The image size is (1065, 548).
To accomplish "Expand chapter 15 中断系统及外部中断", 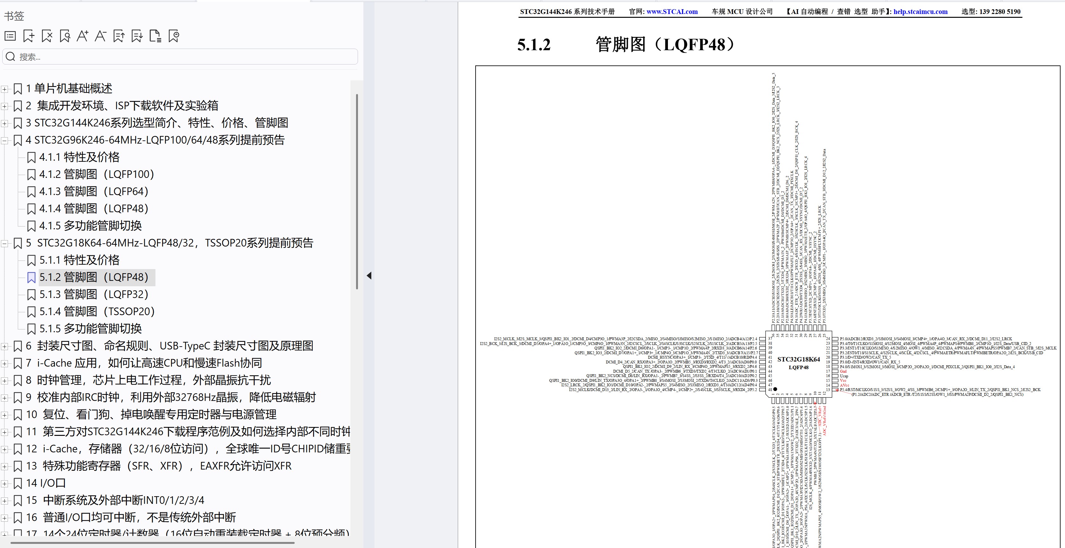I will pos(4,501).
